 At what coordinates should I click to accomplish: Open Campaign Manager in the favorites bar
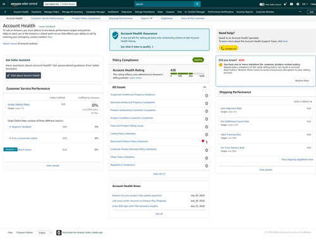point(95,12)
